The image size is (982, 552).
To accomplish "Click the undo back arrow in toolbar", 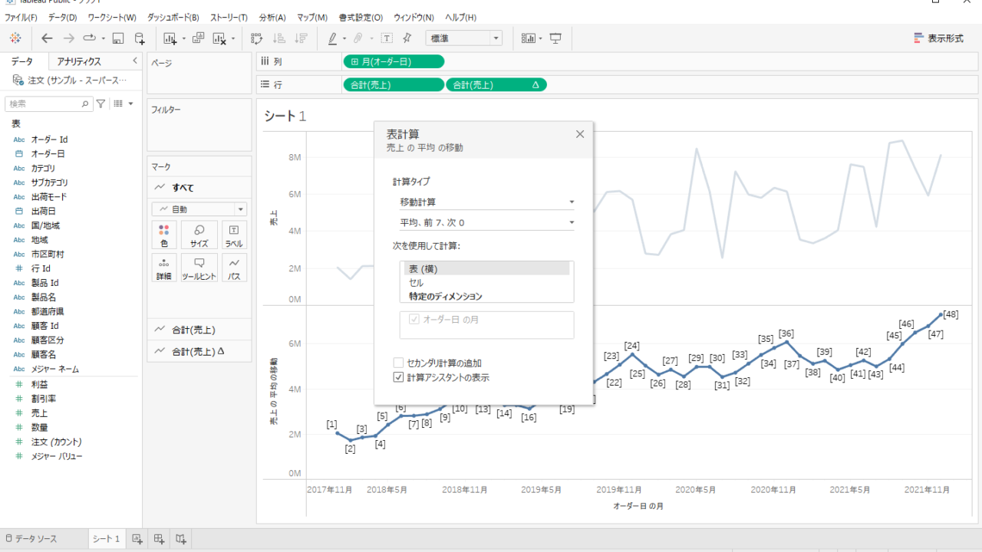I will [48, 38].
